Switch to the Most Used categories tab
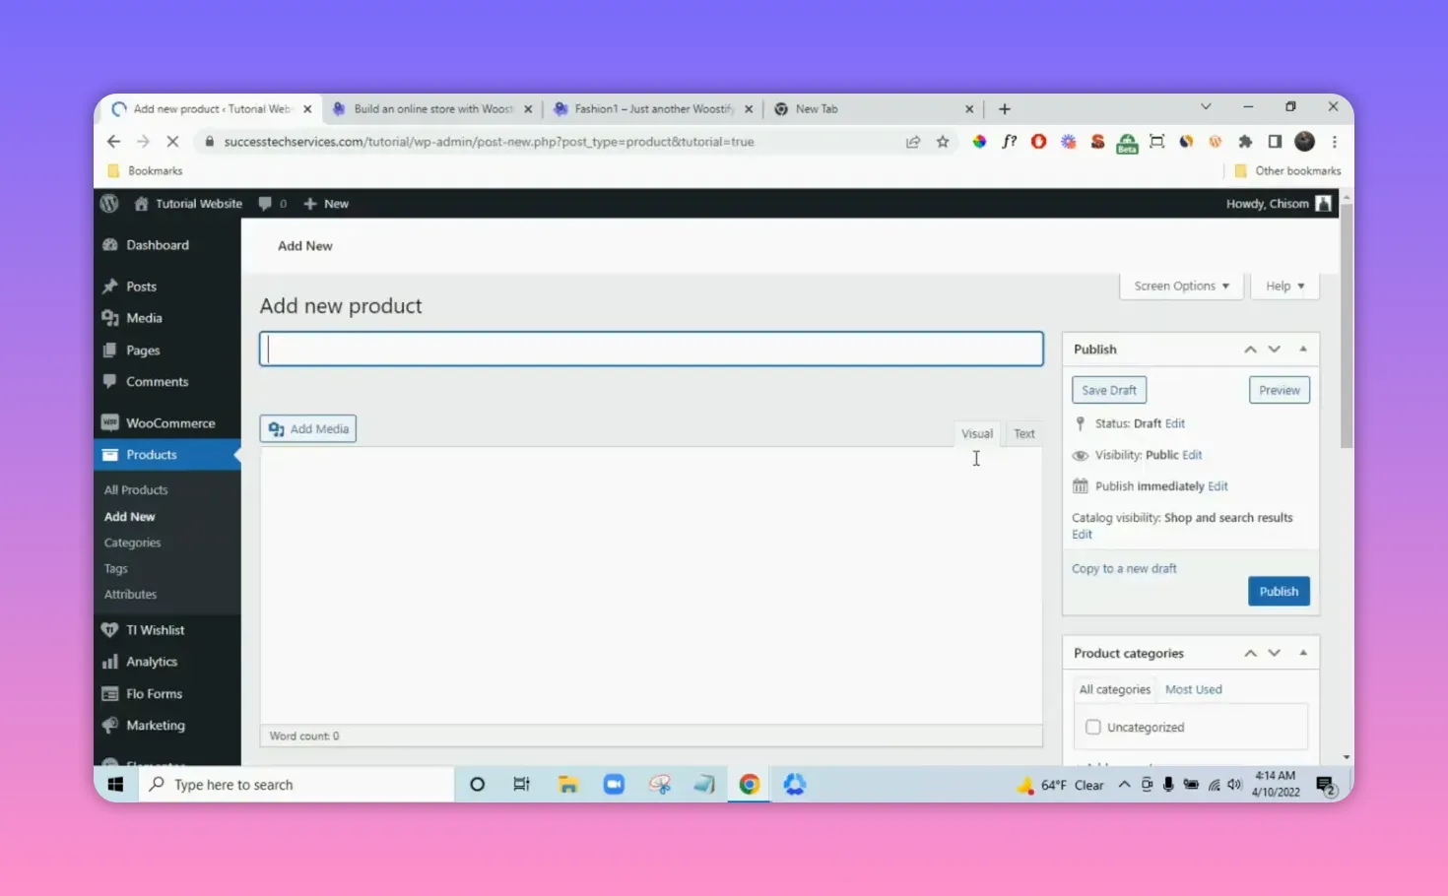The width and height of the screenshot is (1448, 896). click(1193, 689)
